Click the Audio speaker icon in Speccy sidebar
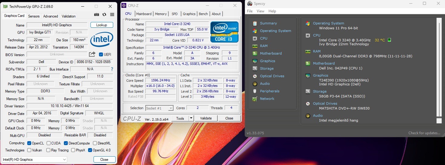This screenshot has height=165, width=445. (255, 84)
